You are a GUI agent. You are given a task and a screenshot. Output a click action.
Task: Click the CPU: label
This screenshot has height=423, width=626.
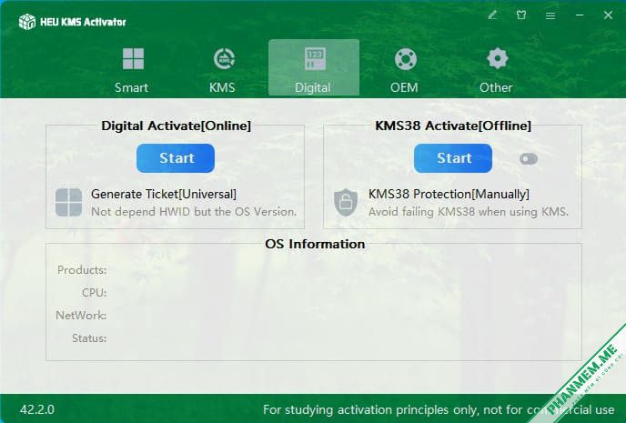pos(95,293)
